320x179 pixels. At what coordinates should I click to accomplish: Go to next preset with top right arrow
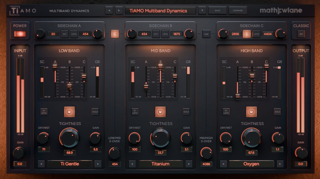(x=119, y=11)
